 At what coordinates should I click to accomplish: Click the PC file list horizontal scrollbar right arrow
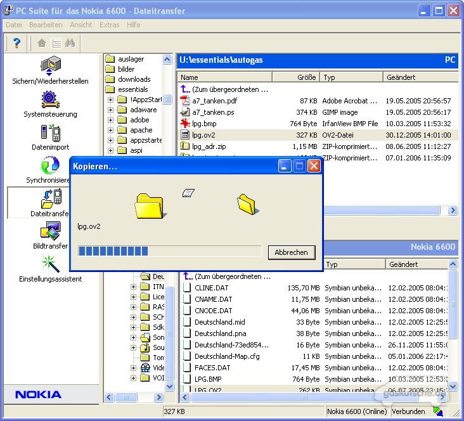pyautogui.click(x=453, y=210)
